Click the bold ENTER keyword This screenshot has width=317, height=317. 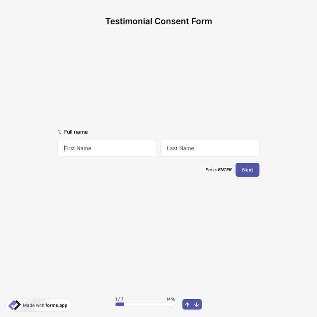click(224, 170)
